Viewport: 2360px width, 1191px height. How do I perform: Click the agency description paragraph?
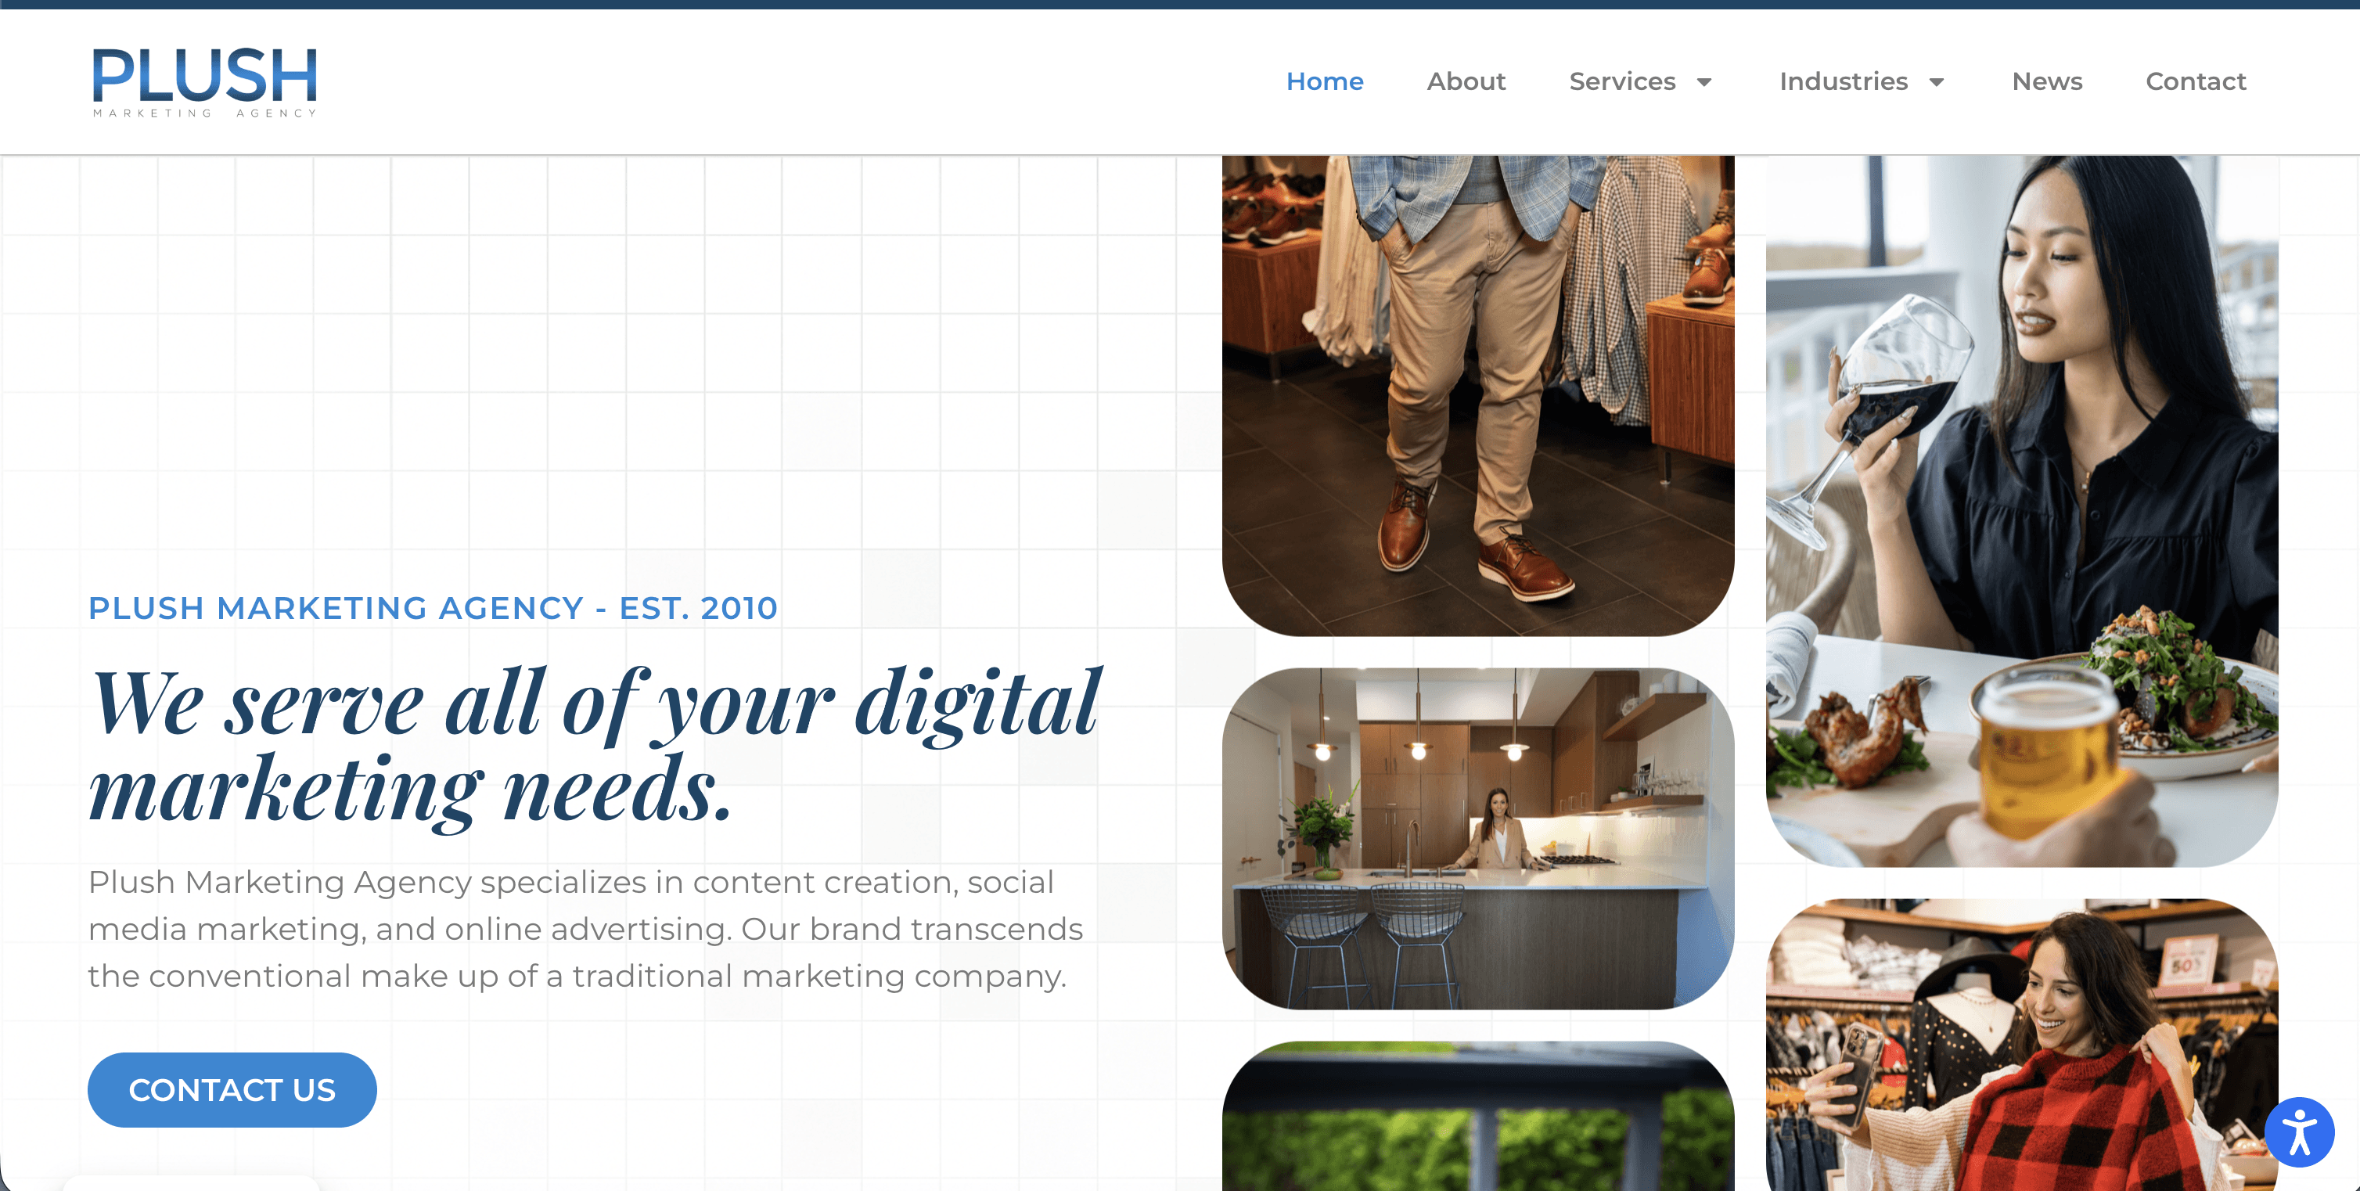pyautogui.click(x=585, y=929)
